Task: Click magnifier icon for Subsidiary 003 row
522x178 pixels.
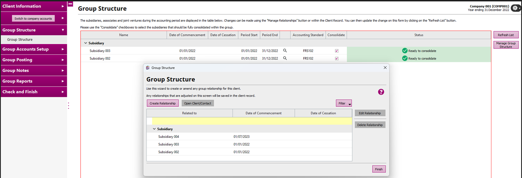Action: (285, 51)
